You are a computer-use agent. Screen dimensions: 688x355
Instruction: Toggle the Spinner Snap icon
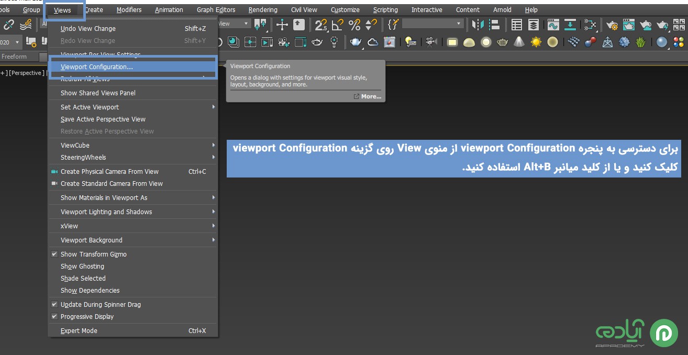(371, 24)
